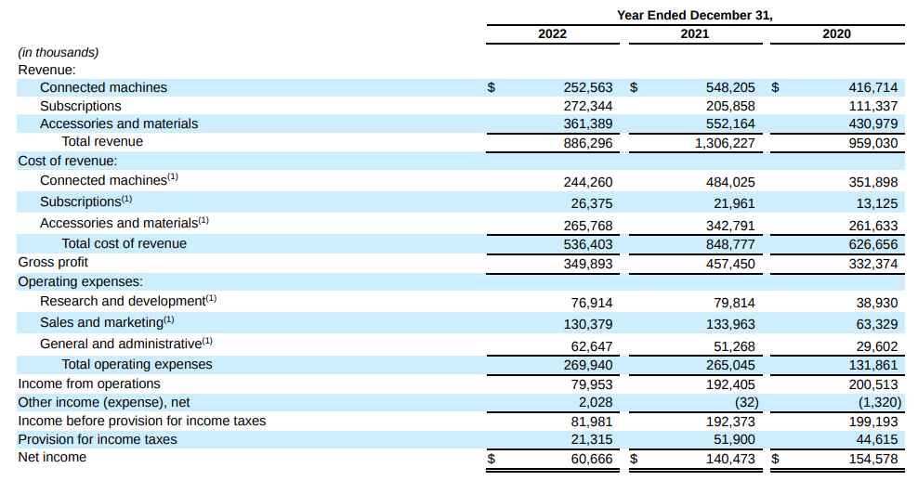Select total operating expenses 269,940

[588, 365]
